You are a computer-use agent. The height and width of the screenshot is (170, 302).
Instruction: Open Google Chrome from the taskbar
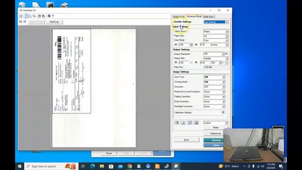(130, 166)
